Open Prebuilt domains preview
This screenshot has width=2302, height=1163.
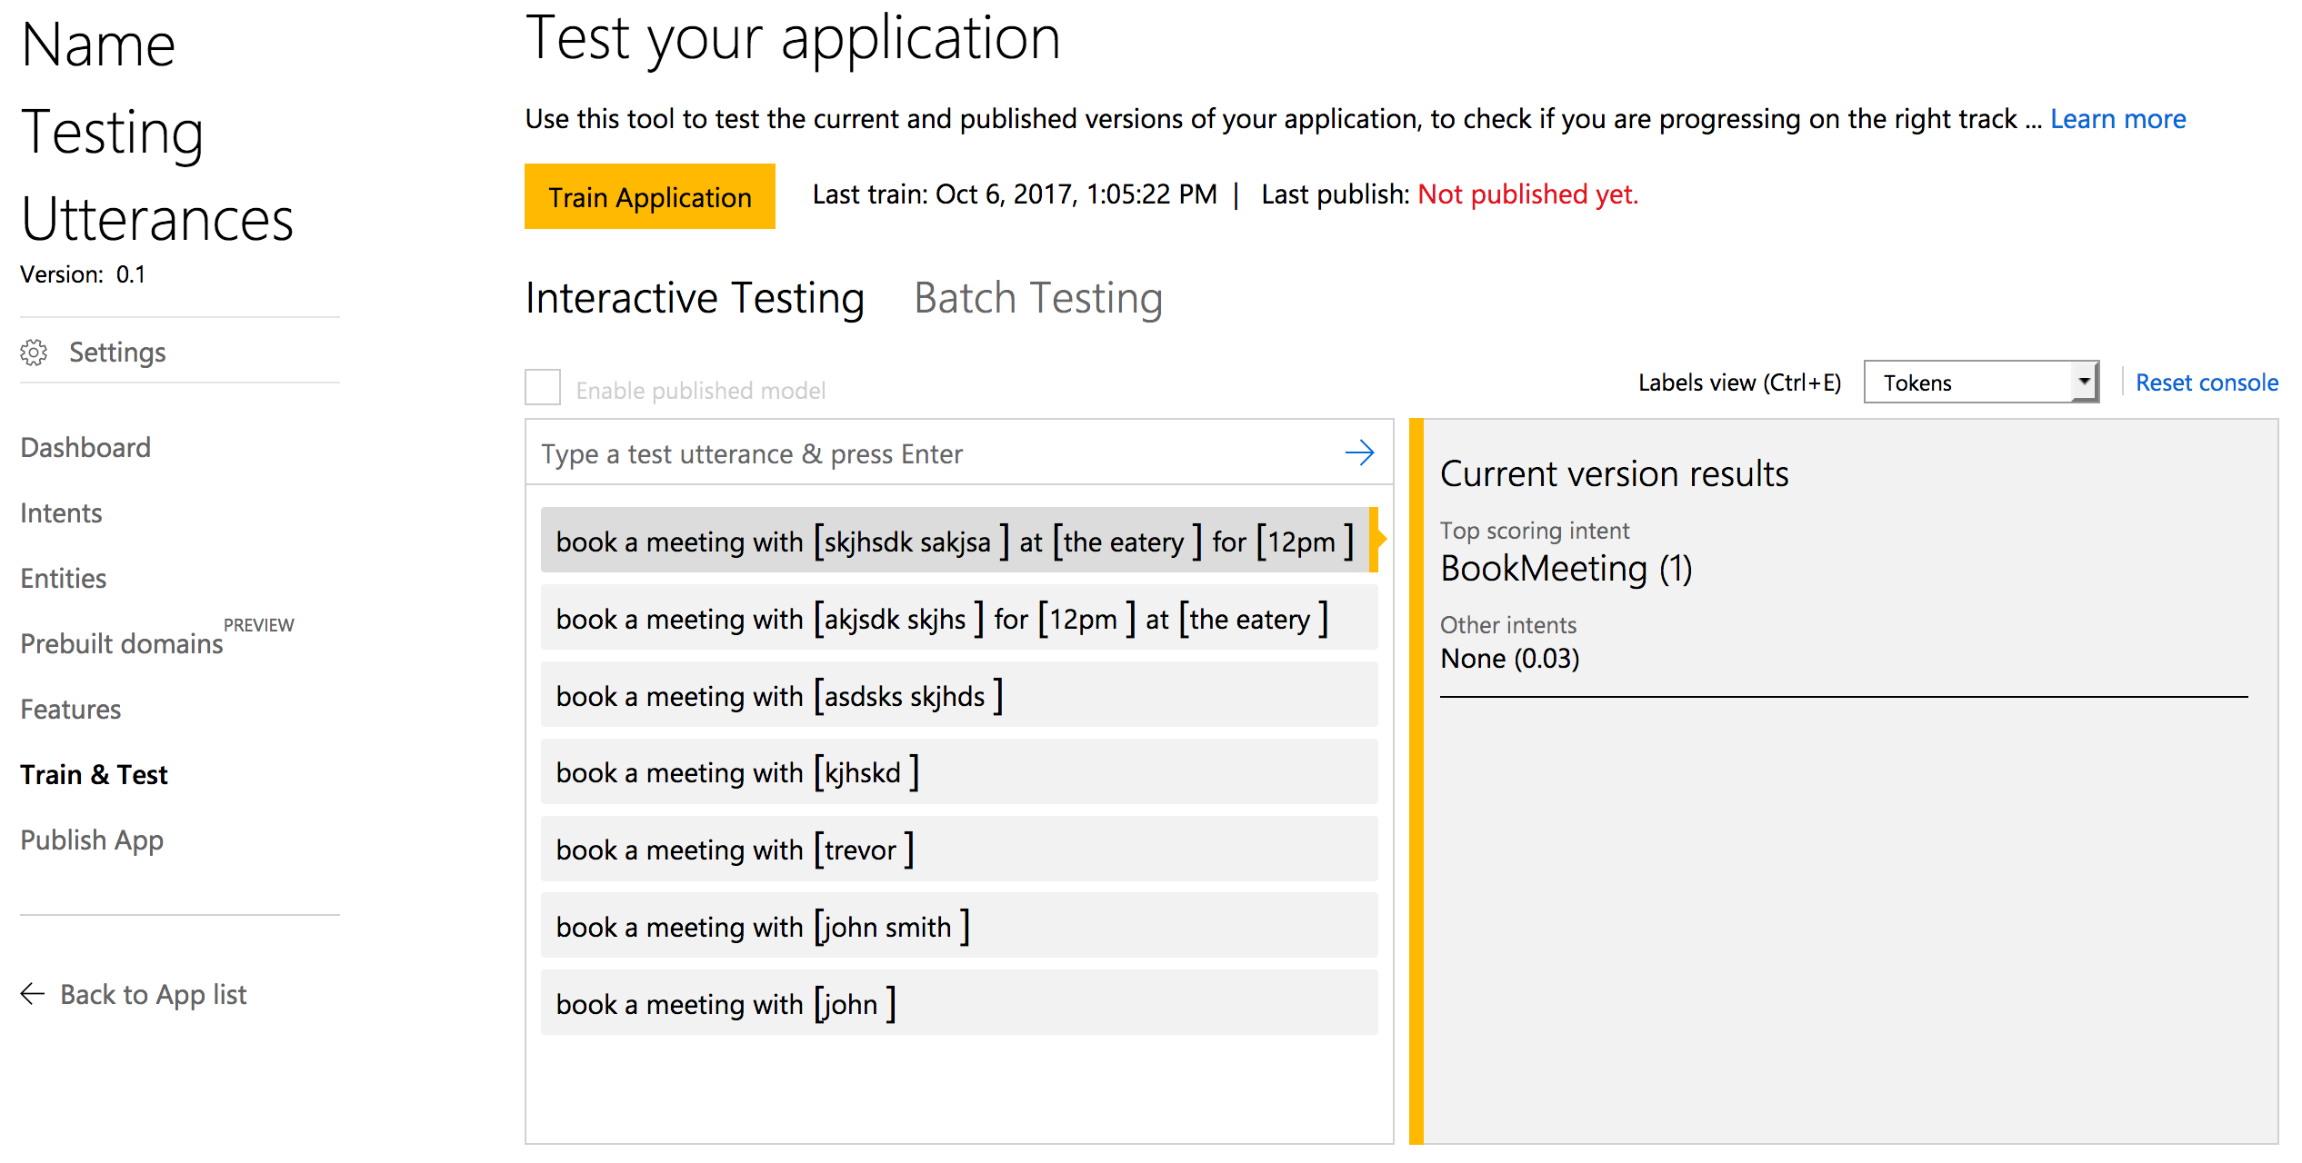[121, 644]
